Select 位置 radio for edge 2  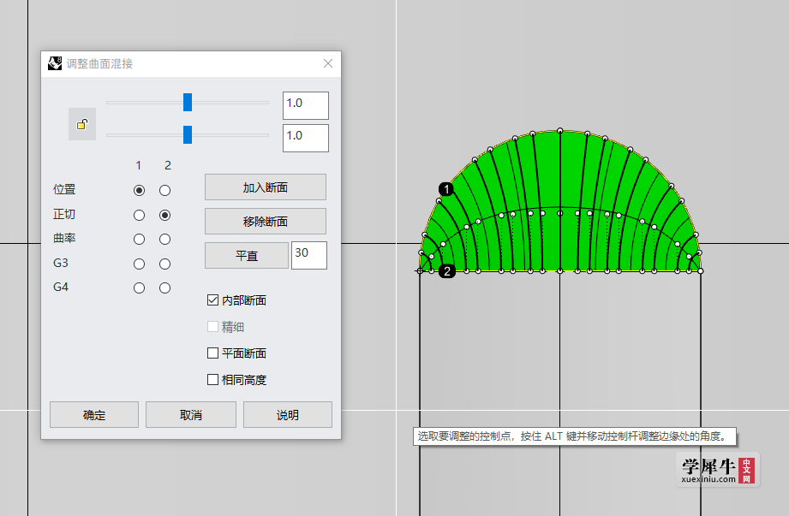coord(164,191)
